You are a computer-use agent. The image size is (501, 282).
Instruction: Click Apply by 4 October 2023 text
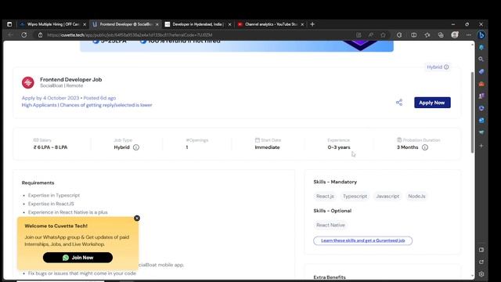50,98
